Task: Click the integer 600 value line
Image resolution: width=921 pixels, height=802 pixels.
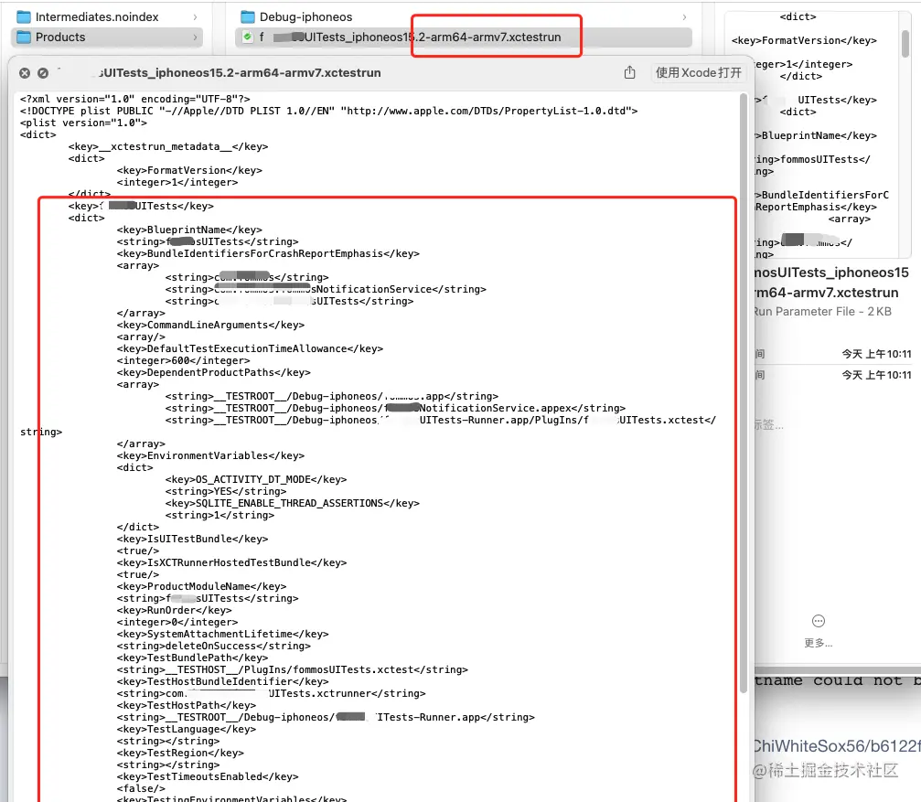Action: point(183,360)
